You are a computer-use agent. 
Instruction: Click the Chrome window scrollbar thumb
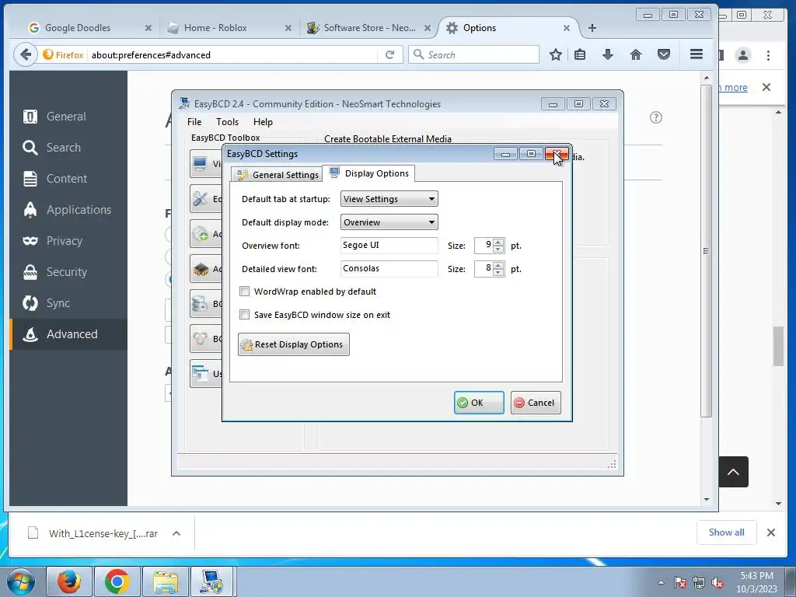[x=778, y=346]
